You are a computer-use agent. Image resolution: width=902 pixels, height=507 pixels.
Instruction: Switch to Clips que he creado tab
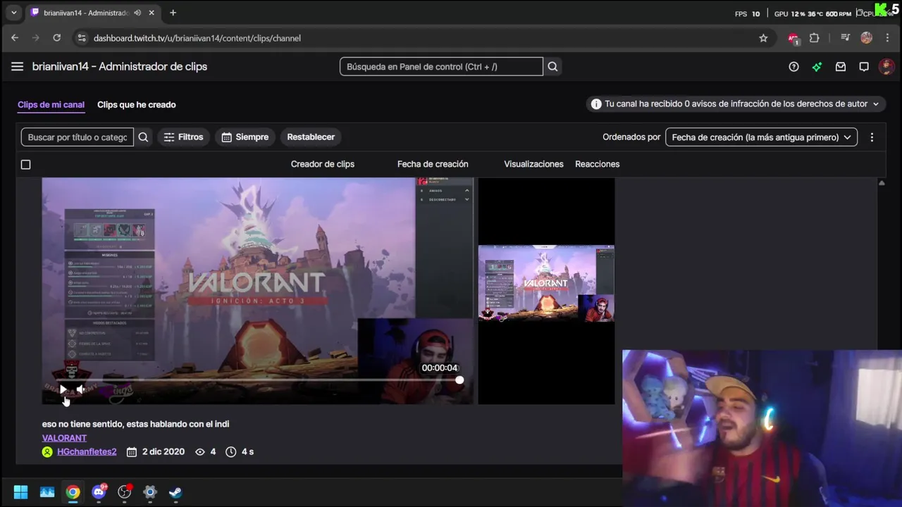pos(137,104)
